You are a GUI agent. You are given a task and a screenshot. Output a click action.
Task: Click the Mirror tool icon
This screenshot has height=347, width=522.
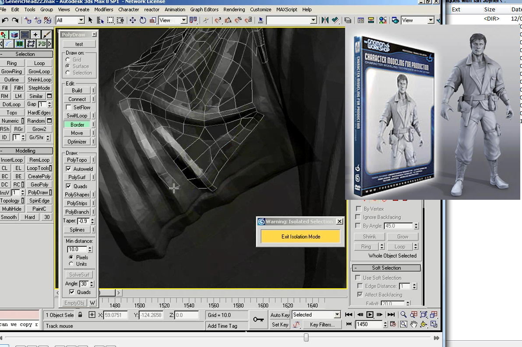[325, 20]
